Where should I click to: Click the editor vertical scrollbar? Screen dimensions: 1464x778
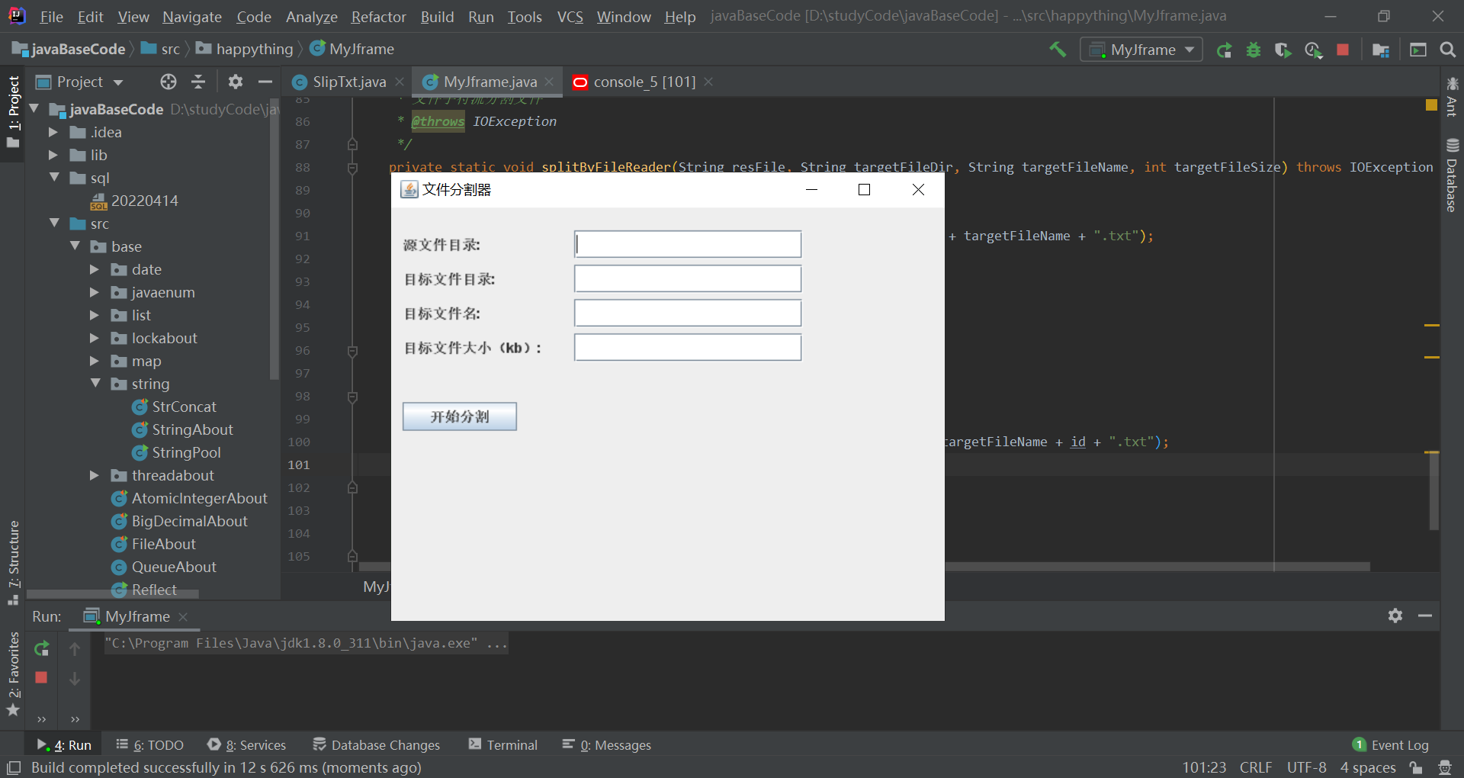point(1433,490)
